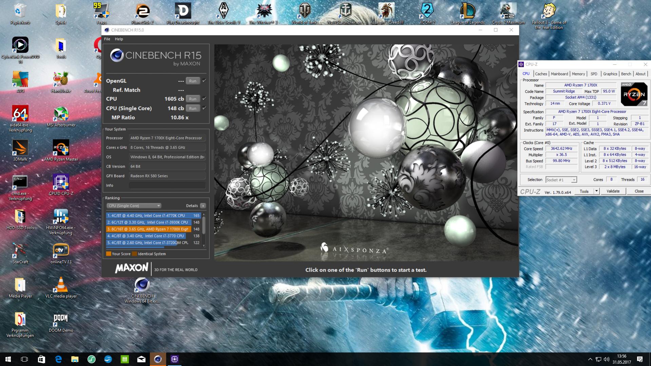
Task: Click the Validate button in CPU-Z
Action: pyautogui.click(x=613, y=191)
